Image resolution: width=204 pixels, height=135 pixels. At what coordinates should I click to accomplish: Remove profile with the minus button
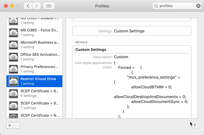[x=16, y=125]
